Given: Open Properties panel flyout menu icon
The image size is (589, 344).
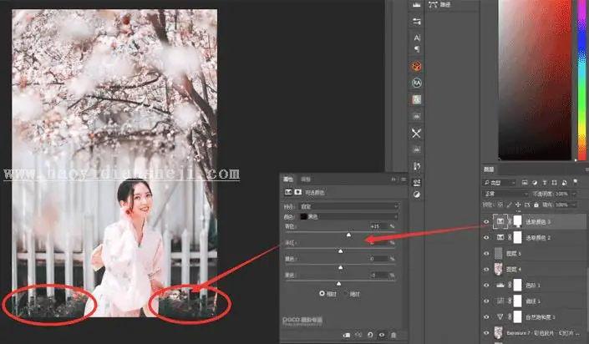Looking at the screenshot, I should click(x=404, y=180).
